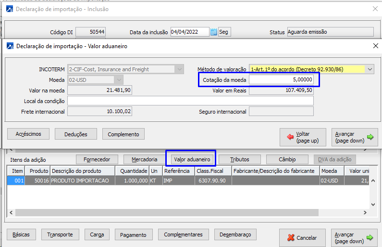Switch to the Complementares tab
This screenshot has width=382, height=247.
tap(184, 234)
